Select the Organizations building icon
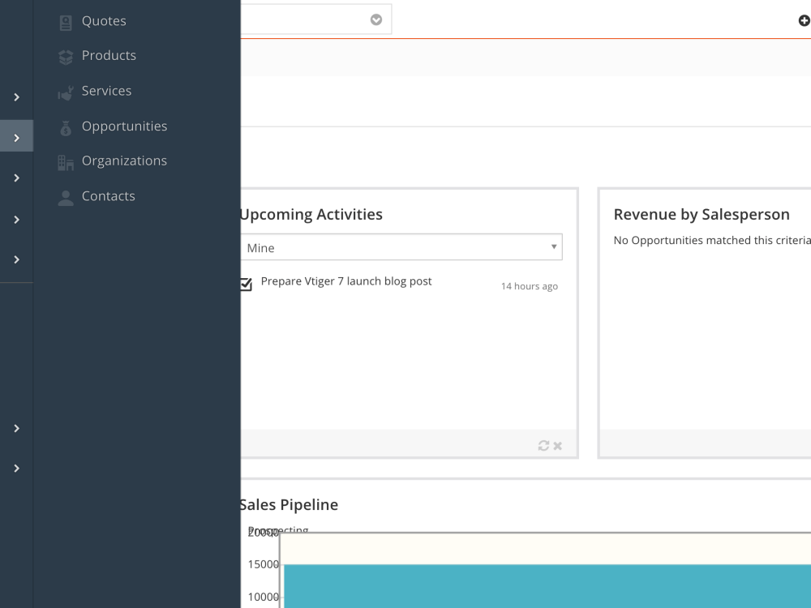811x608 pixels. [65, 161]
